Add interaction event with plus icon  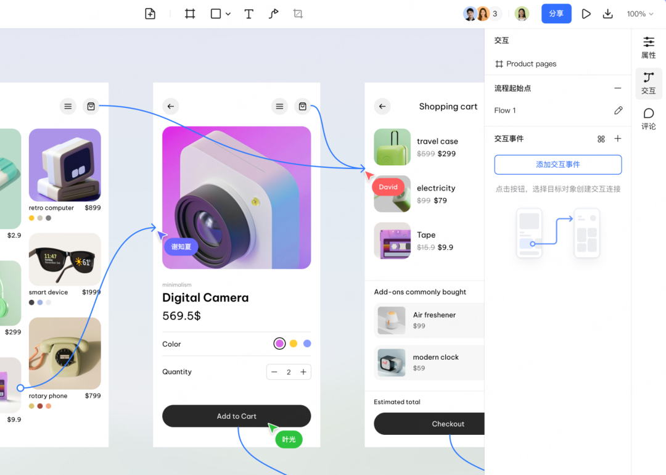tap(617, 139)
